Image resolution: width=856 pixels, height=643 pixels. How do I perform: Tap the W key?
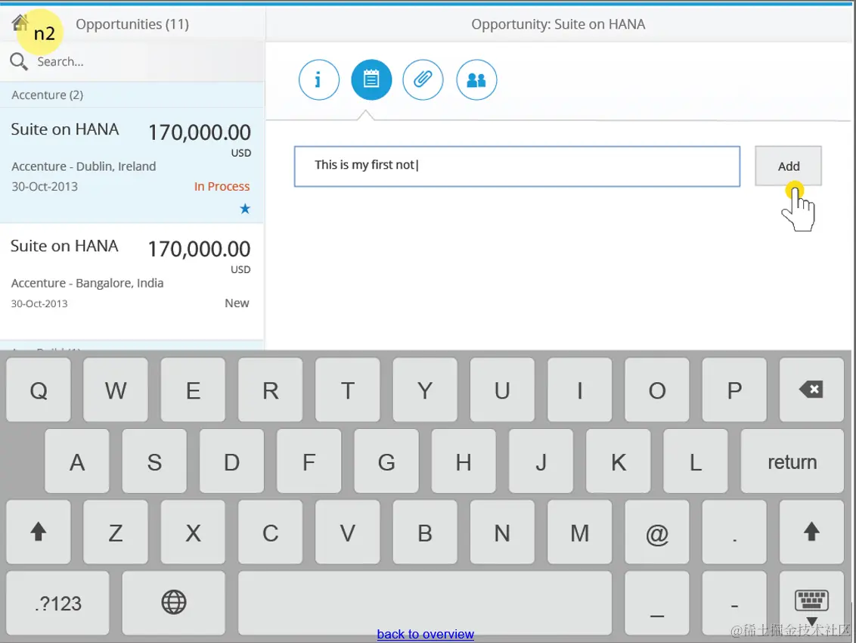point(116,390)
